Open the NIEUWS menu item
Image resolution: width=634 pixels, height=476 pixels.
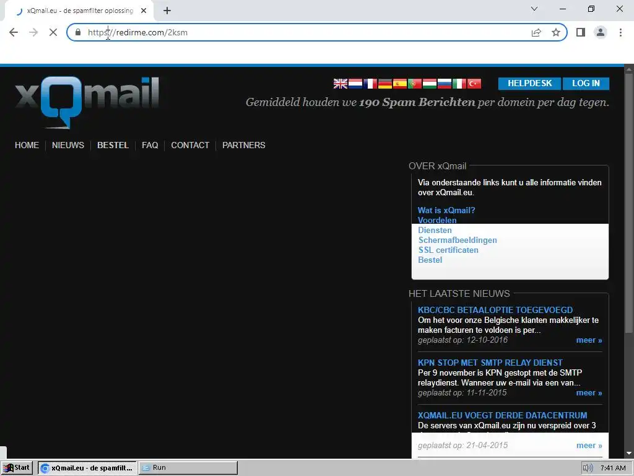pyautogui.click(x=68, y=145)
